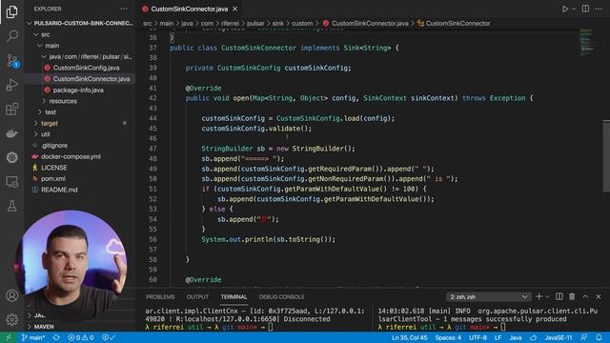610x343 pixels.
Task: Click the editor vertical scrollbar thumb
Action: point(606,155)
